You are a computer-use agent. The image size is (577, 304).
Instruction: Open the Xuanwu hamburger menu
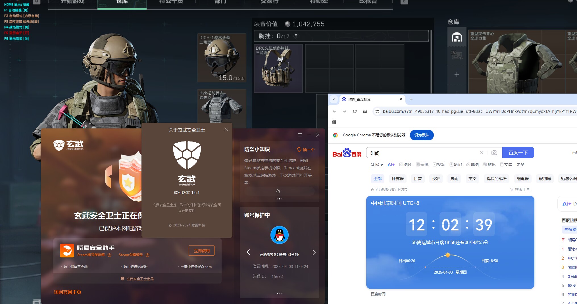(x=300, y=135)
